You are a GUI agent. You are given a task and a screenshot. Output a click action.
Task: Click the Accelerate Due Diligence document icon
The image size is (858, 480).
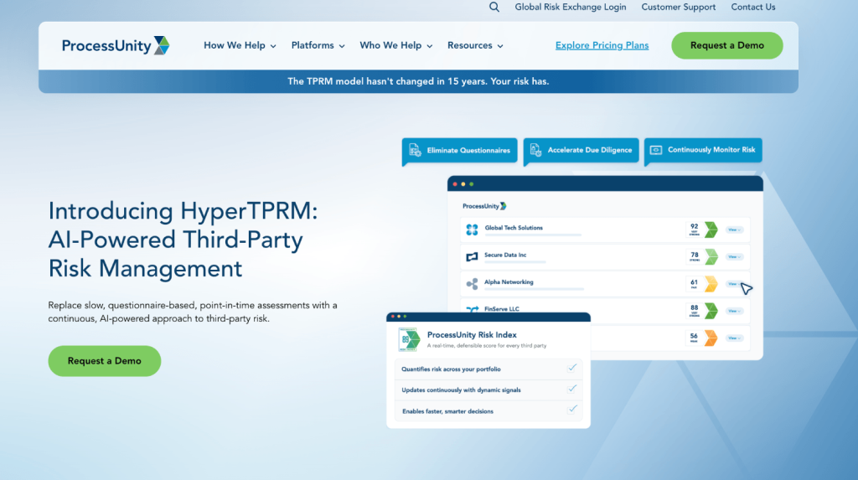pos(535,150)
